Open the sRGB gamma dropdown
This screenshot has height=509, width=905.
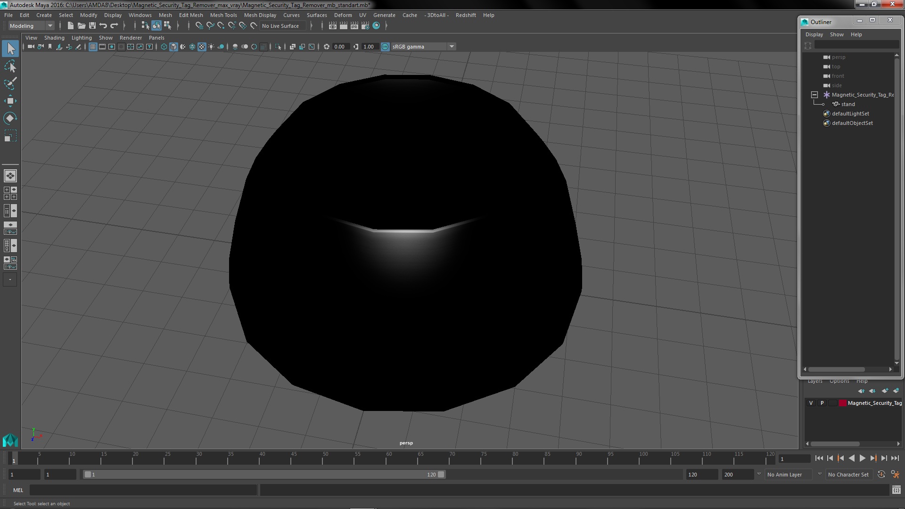click(451, 47)
